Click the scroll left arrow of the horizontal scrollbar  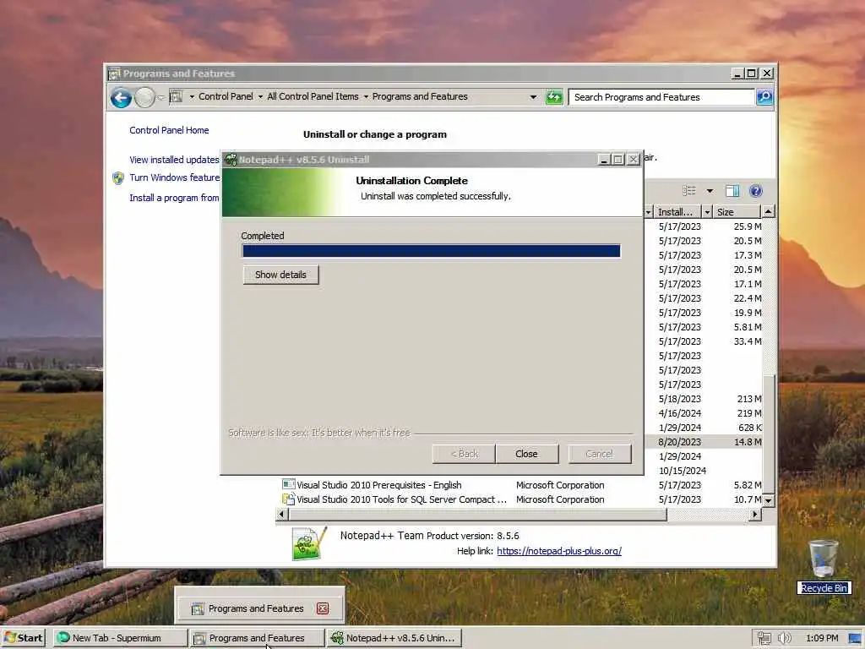point(281,515)
